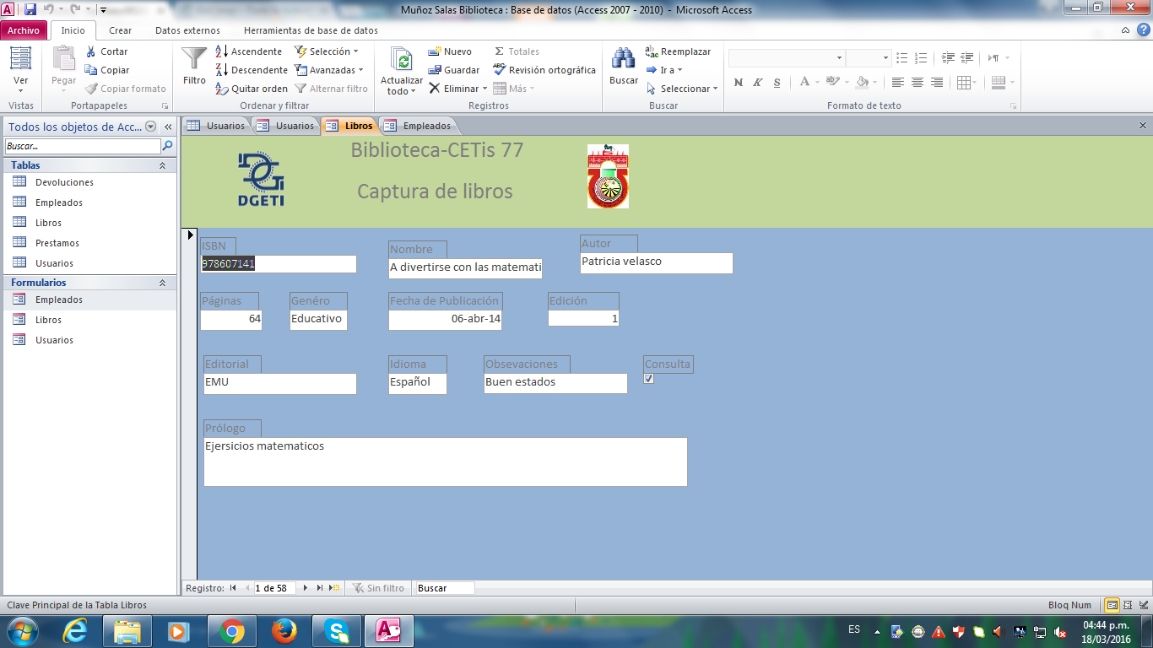Image resolution: width=1153 pixels, height=648 pixels.
Task: Collapse the navigation pane with the double chevron
Action: (168, 127)
